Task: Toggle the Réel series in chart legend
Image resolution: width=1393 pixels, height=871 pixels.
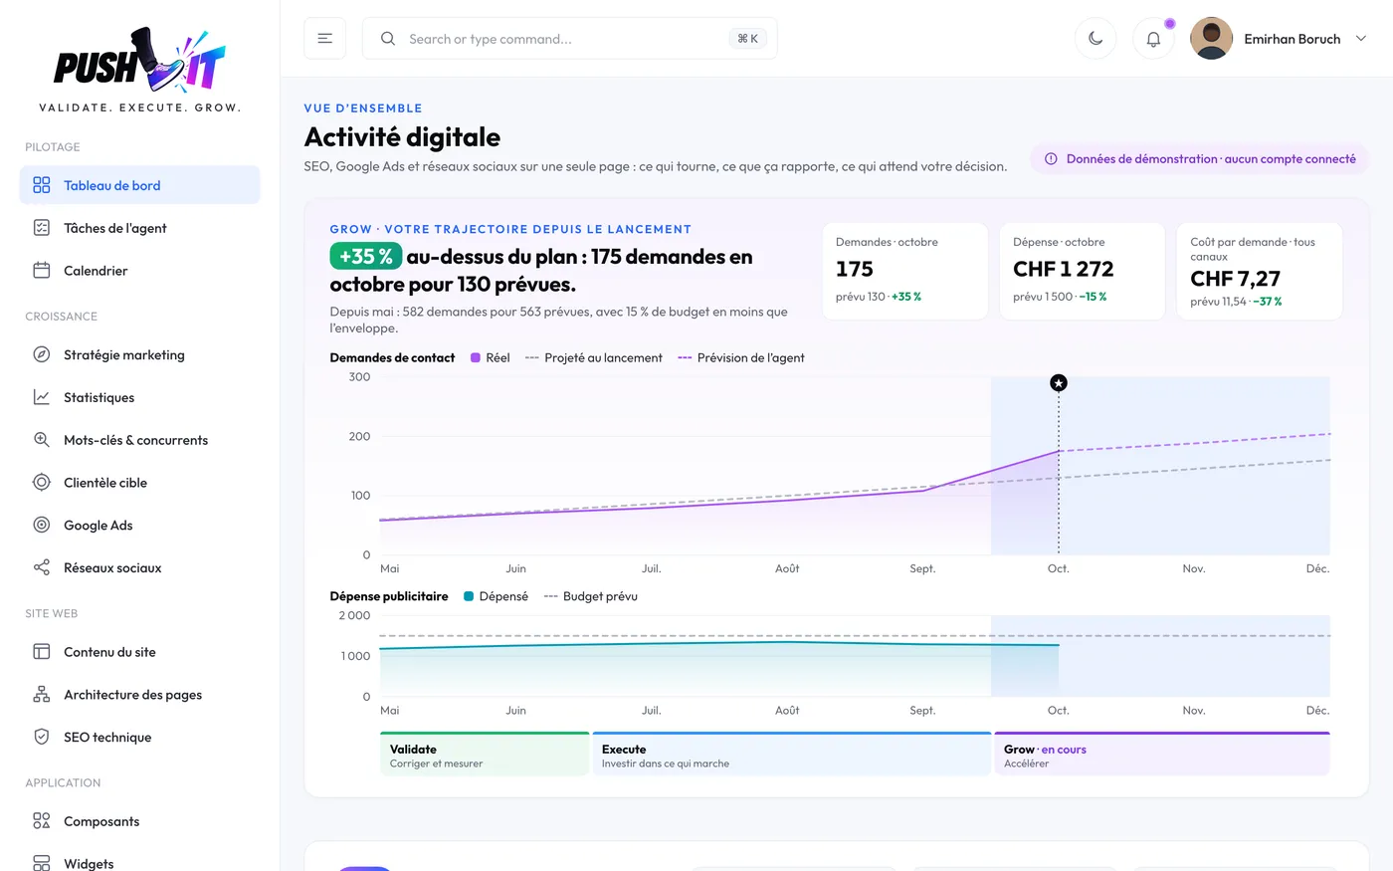Action: pos(490,358)
